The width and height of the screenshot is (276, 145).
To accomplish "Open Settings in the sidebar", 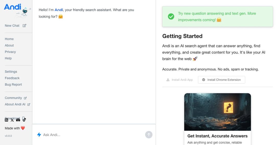I will click(11, 72).
